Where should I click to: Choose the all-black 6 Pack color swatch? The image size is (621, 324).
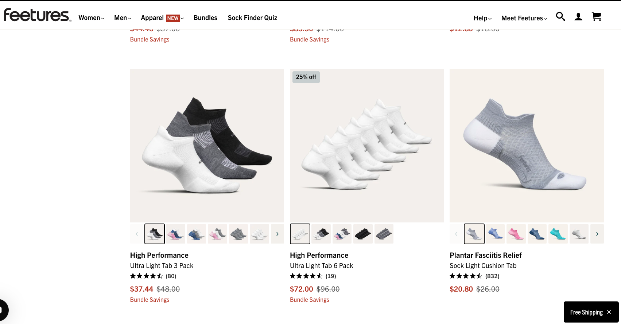pyautogui.click(x=363, y=234)
